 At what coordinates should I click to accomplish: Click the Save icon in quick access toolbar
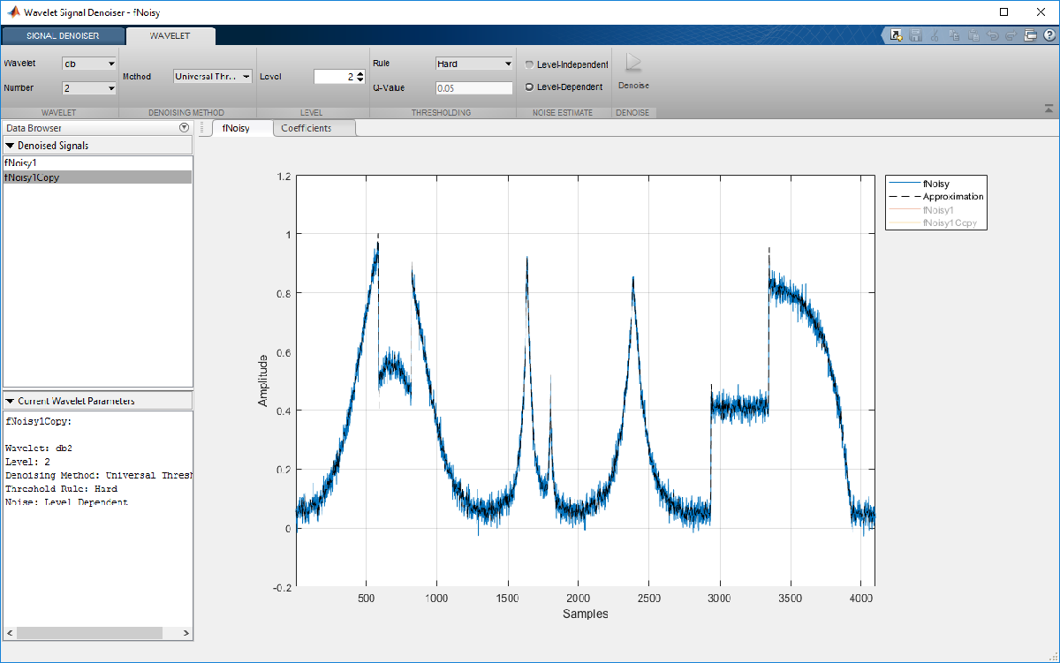(916, 35)
